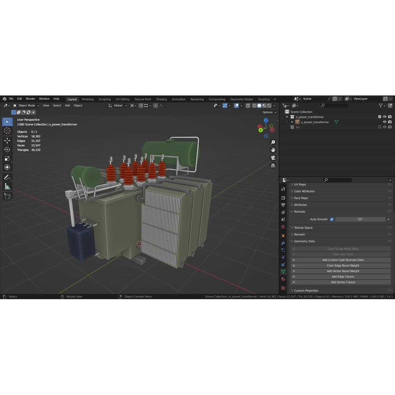Click the viewport zoom magnifier icon
The width and height of the screenshot is (395, 395).
[x=273, y=142]
